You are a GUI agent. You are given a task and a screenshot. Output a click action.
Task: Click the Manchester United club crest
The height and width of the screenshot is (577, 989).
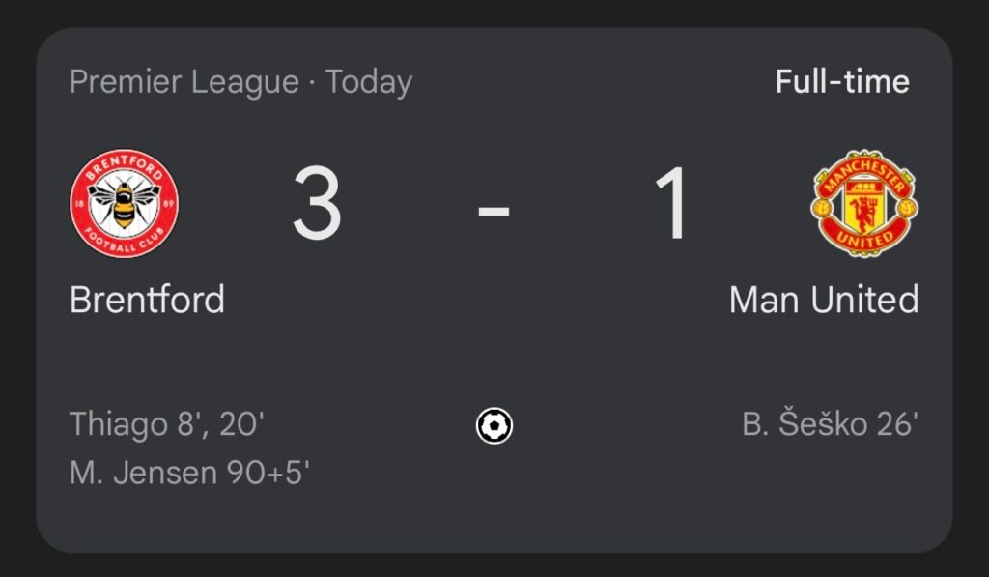coord(864,203)
